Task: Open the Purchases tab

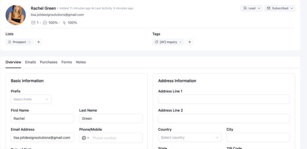Action: [49, 62]
